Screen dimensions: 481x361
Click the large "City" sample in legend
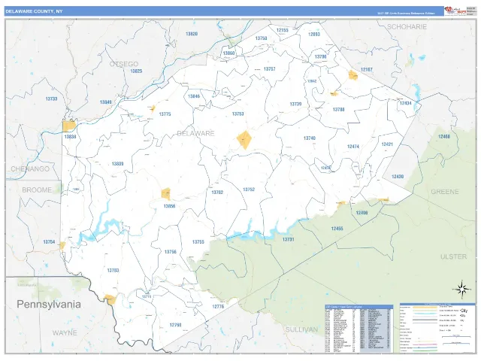(x=464, y=311)
